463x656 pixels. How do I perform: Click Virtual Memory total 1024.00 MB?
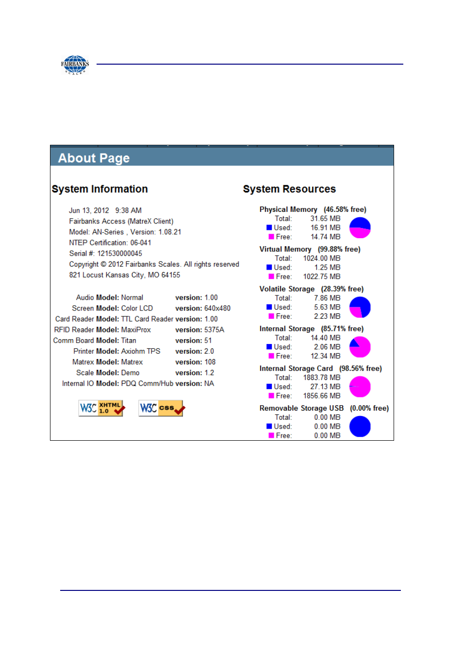(322, 259)
